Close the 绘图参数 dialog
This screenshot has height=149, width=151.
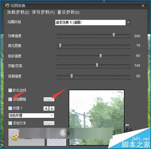143,6
